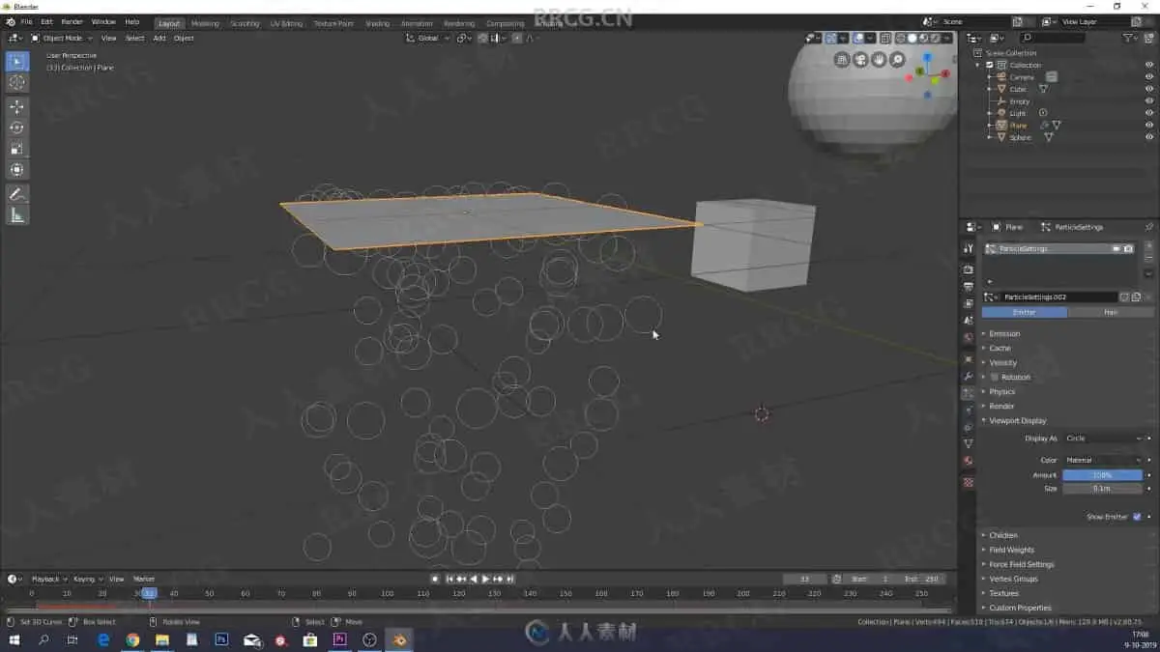Select the Annotate tool
The image size is (1160, 652).
(16, 194)
